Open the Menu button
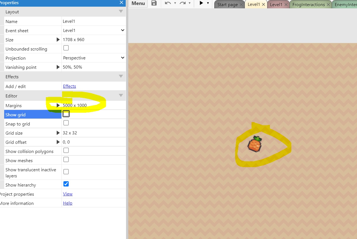This screenshot has width=357, height=239. point(138,4)
